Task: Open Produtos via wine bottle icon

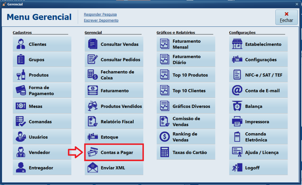Action: pos(21,75)
